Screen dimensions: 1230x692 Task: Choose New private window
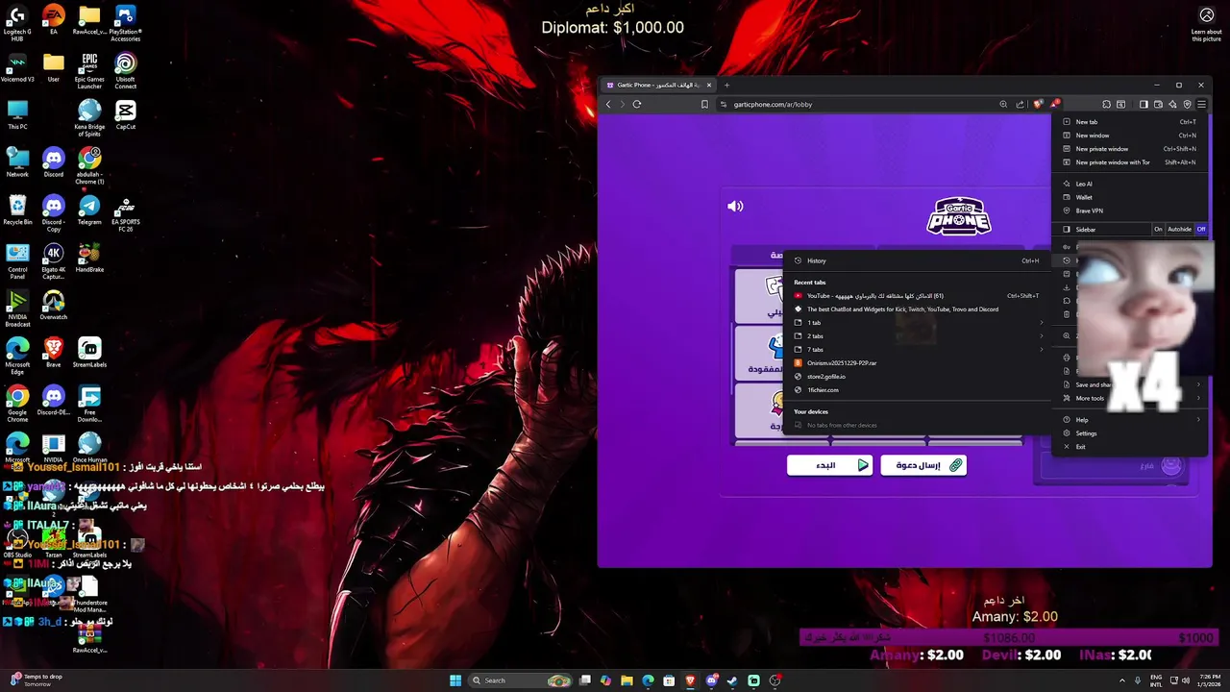[1131, 149]
